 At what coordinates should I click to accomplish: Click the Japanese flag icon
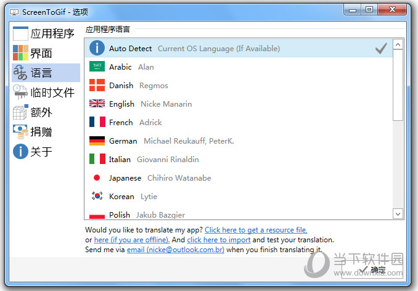tap(97, 178)
